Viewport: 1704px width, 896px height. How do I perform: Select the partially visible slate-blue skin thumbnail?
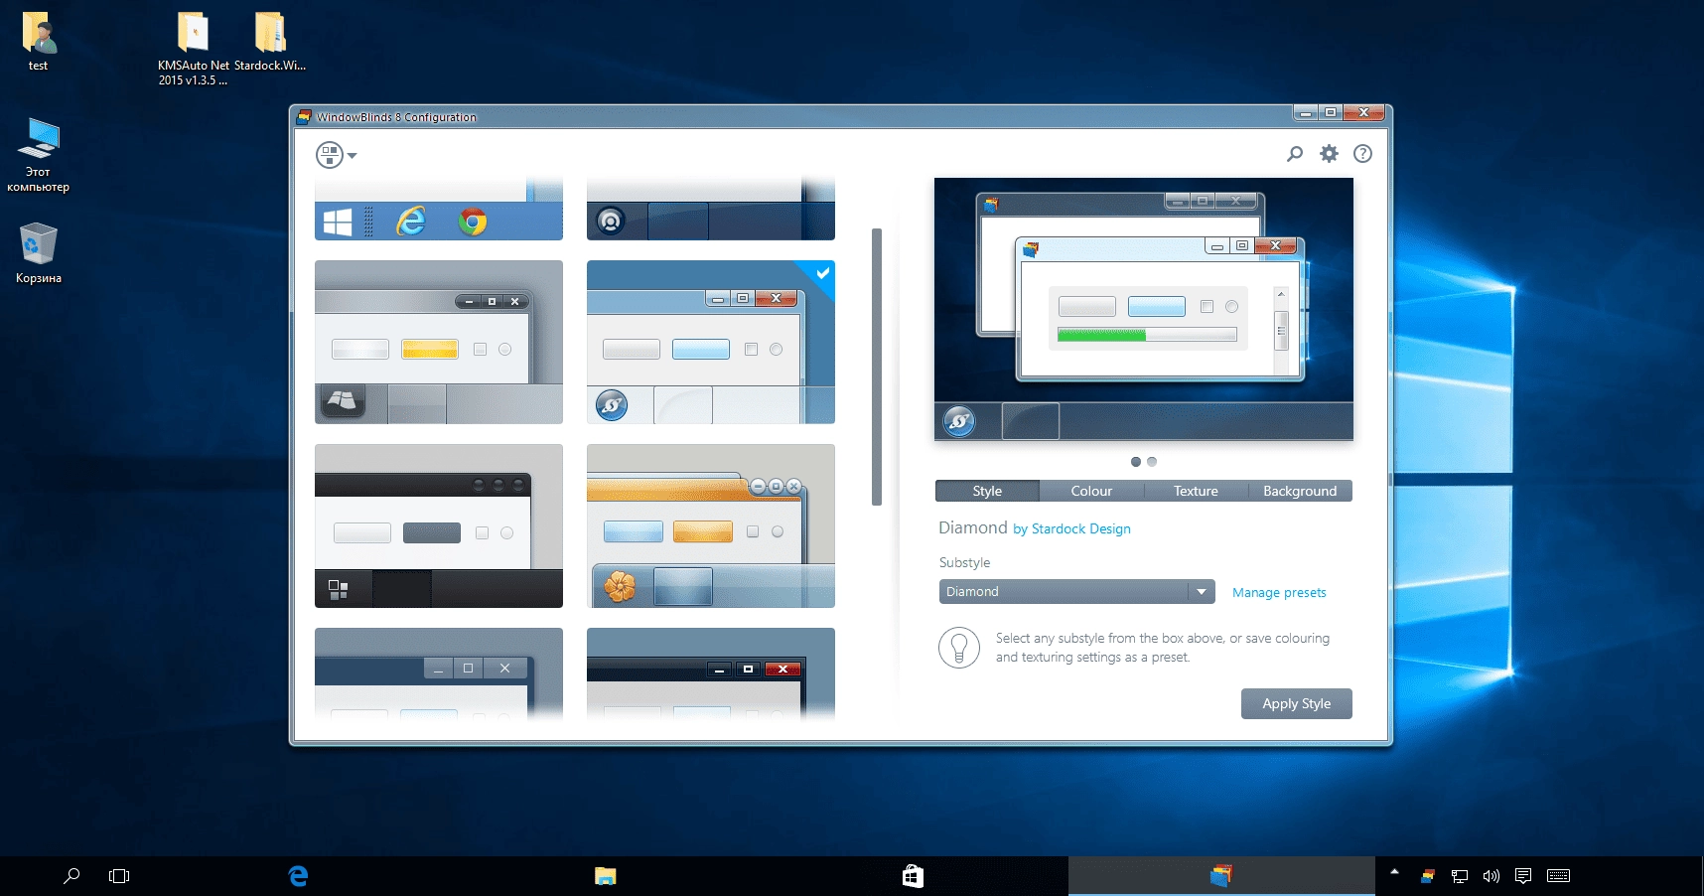tap(439, 672)
